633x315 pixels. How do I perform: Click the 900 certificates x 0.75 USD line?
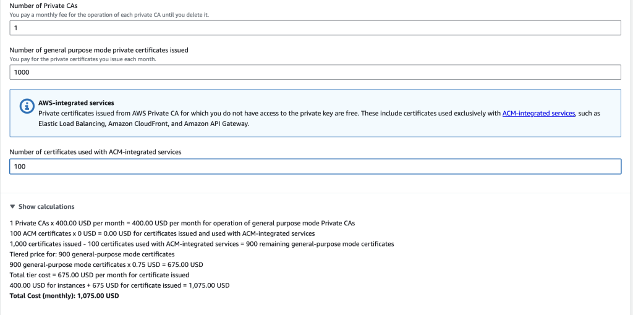(106, 264)
